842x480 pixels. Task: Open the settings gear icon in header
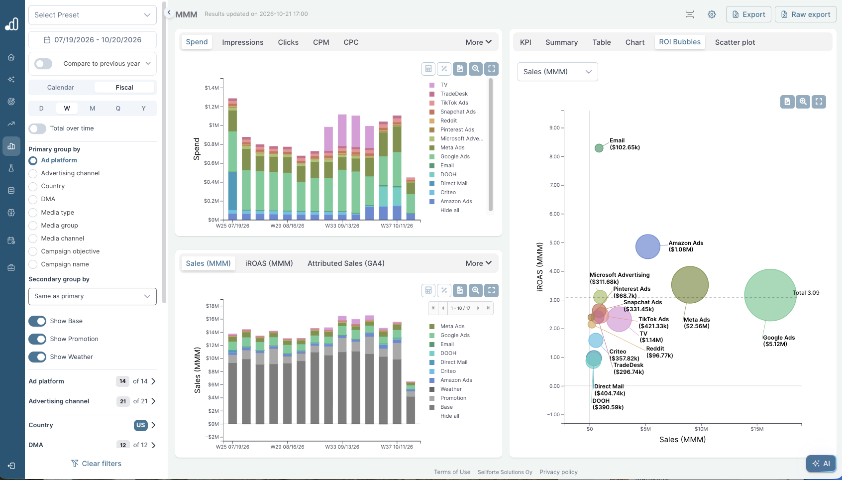[x=712, y=14]
